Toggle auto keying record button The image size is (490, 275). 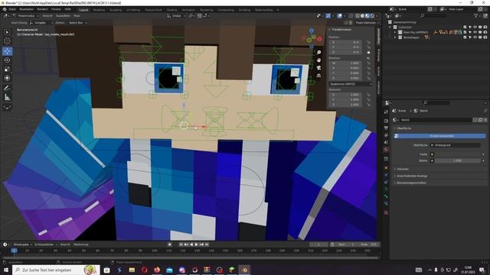pos(170,244)
